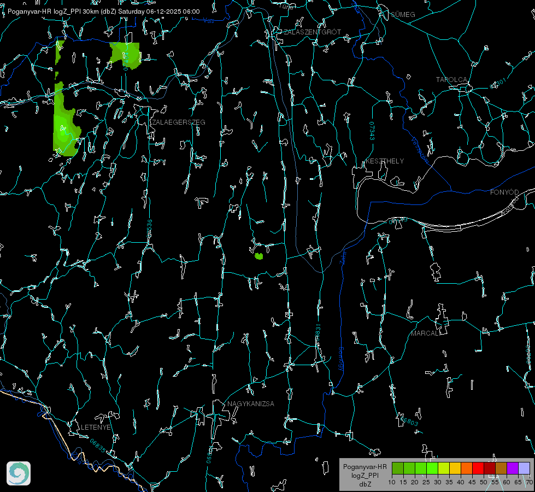535x492 pixels.
Task: Click the large green radar echo west of Zalaegerszeg
Action: [65, 120]
